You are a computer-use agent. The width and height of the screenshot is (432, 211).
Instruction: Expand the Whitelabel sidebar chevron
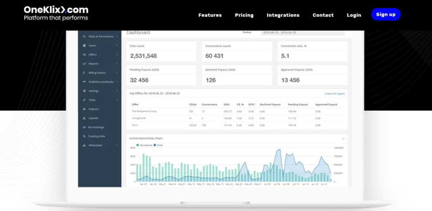tap(117, 145)
